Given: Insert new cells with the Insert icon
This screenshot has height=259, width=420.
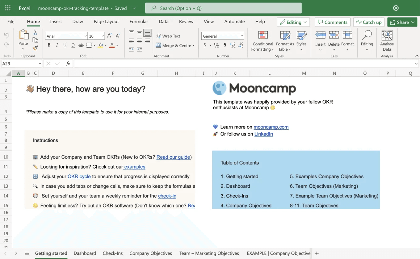Looking at the screenshot, I should coord(320,41).
